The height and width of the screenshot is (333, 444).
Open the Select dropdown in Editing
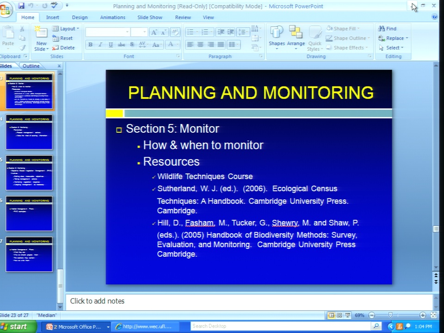[391, 48]
